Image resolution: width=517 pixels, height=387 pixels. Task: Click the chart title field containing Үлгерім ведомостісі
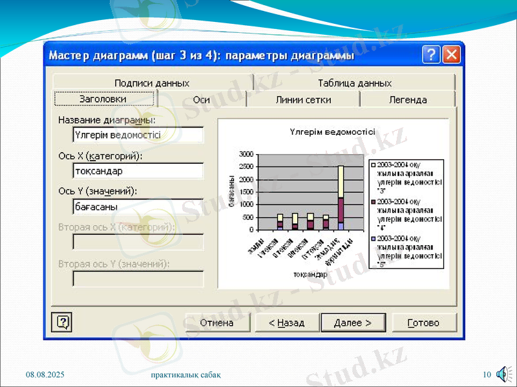coord(138,135)
